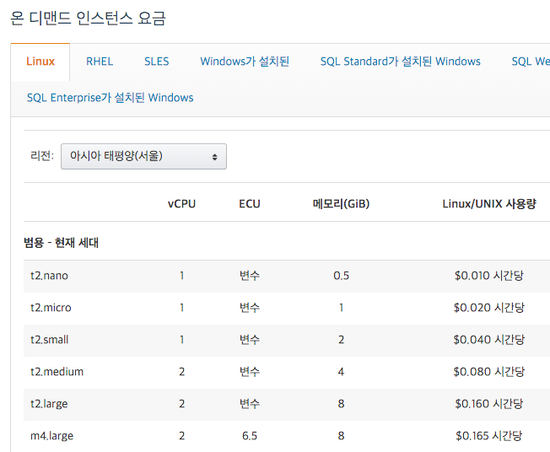Open the 리전 dropdown showing 아시아 태평양(서울)

point(143,156)
